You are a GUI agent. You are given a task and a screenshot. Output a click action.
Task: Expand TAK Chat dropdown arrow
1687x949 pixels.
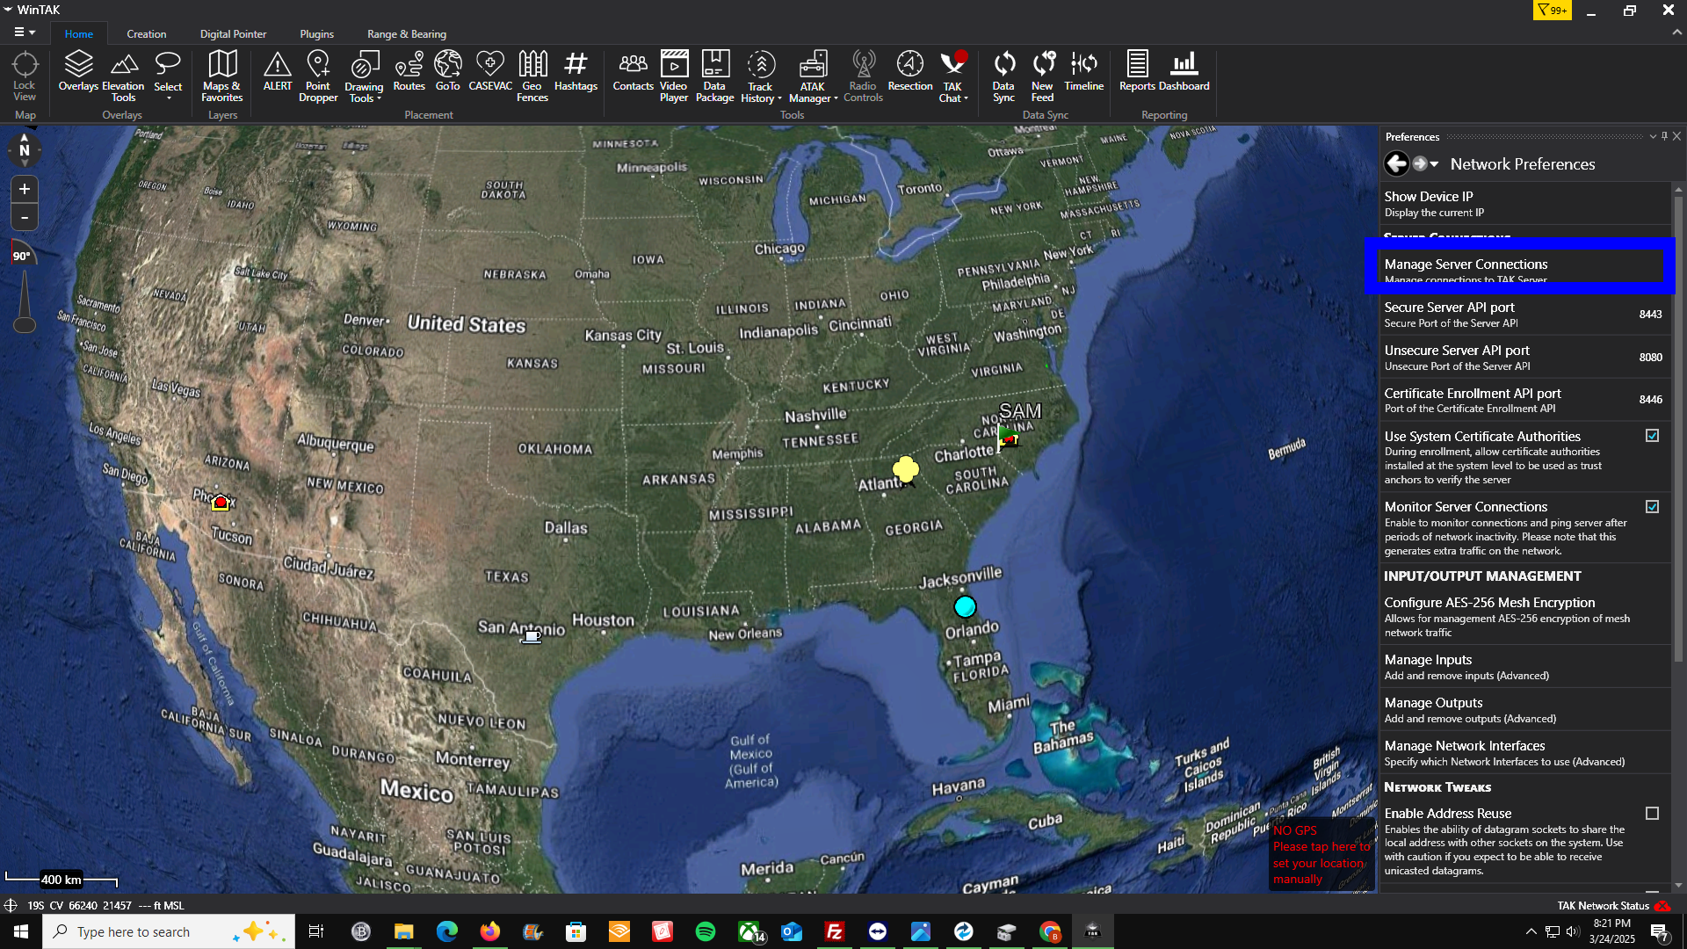pyautogui.click(x=966, y=98)
